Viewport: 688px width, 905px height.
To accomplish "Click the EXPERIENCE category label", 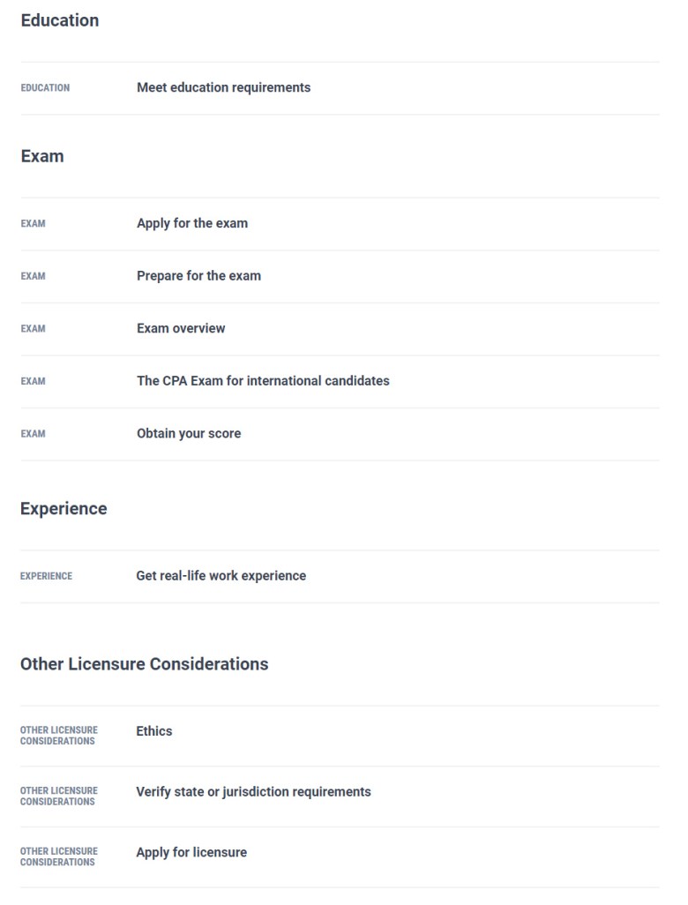I will (48, 576).
